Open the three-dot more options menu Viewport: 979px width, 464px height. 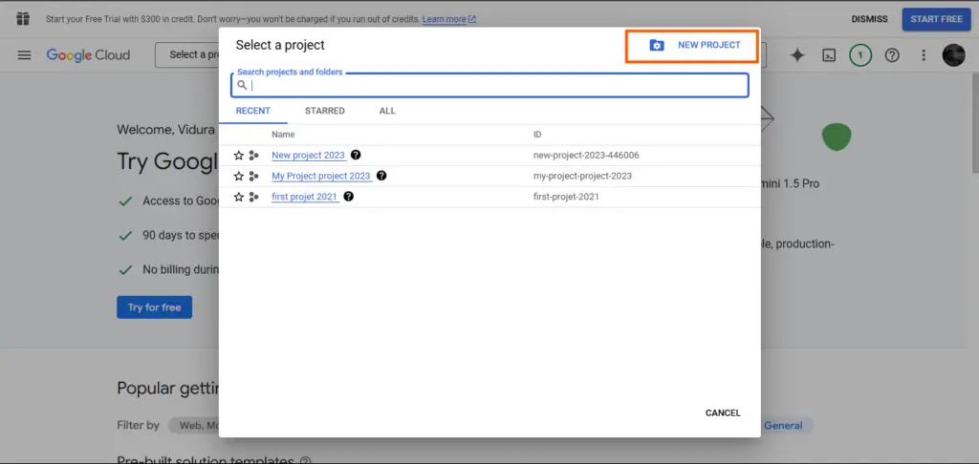pyautogui.click(x=925, y=55)
